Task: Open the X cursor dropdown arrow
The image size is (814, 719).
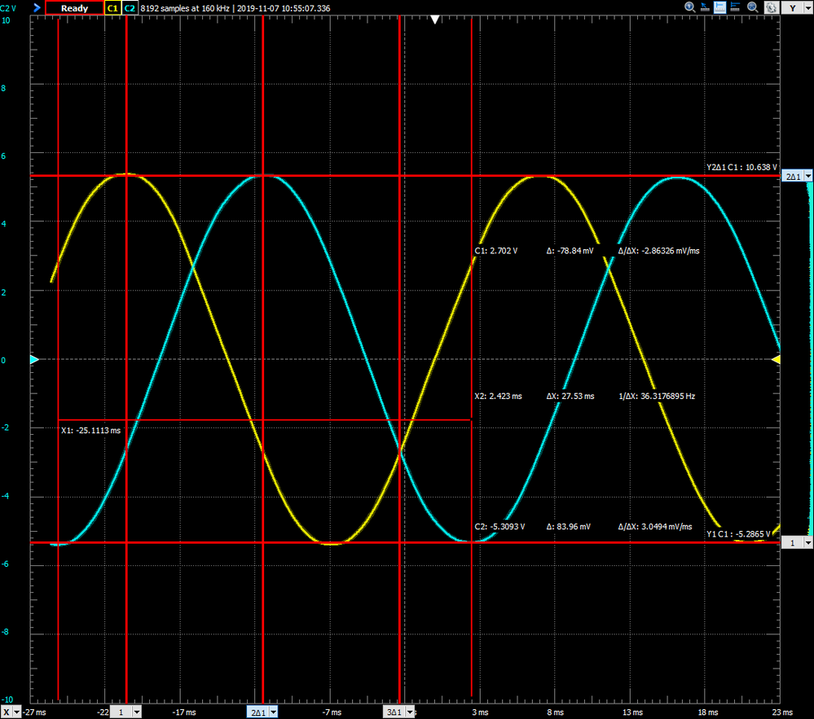Action: tap(16, 712)
